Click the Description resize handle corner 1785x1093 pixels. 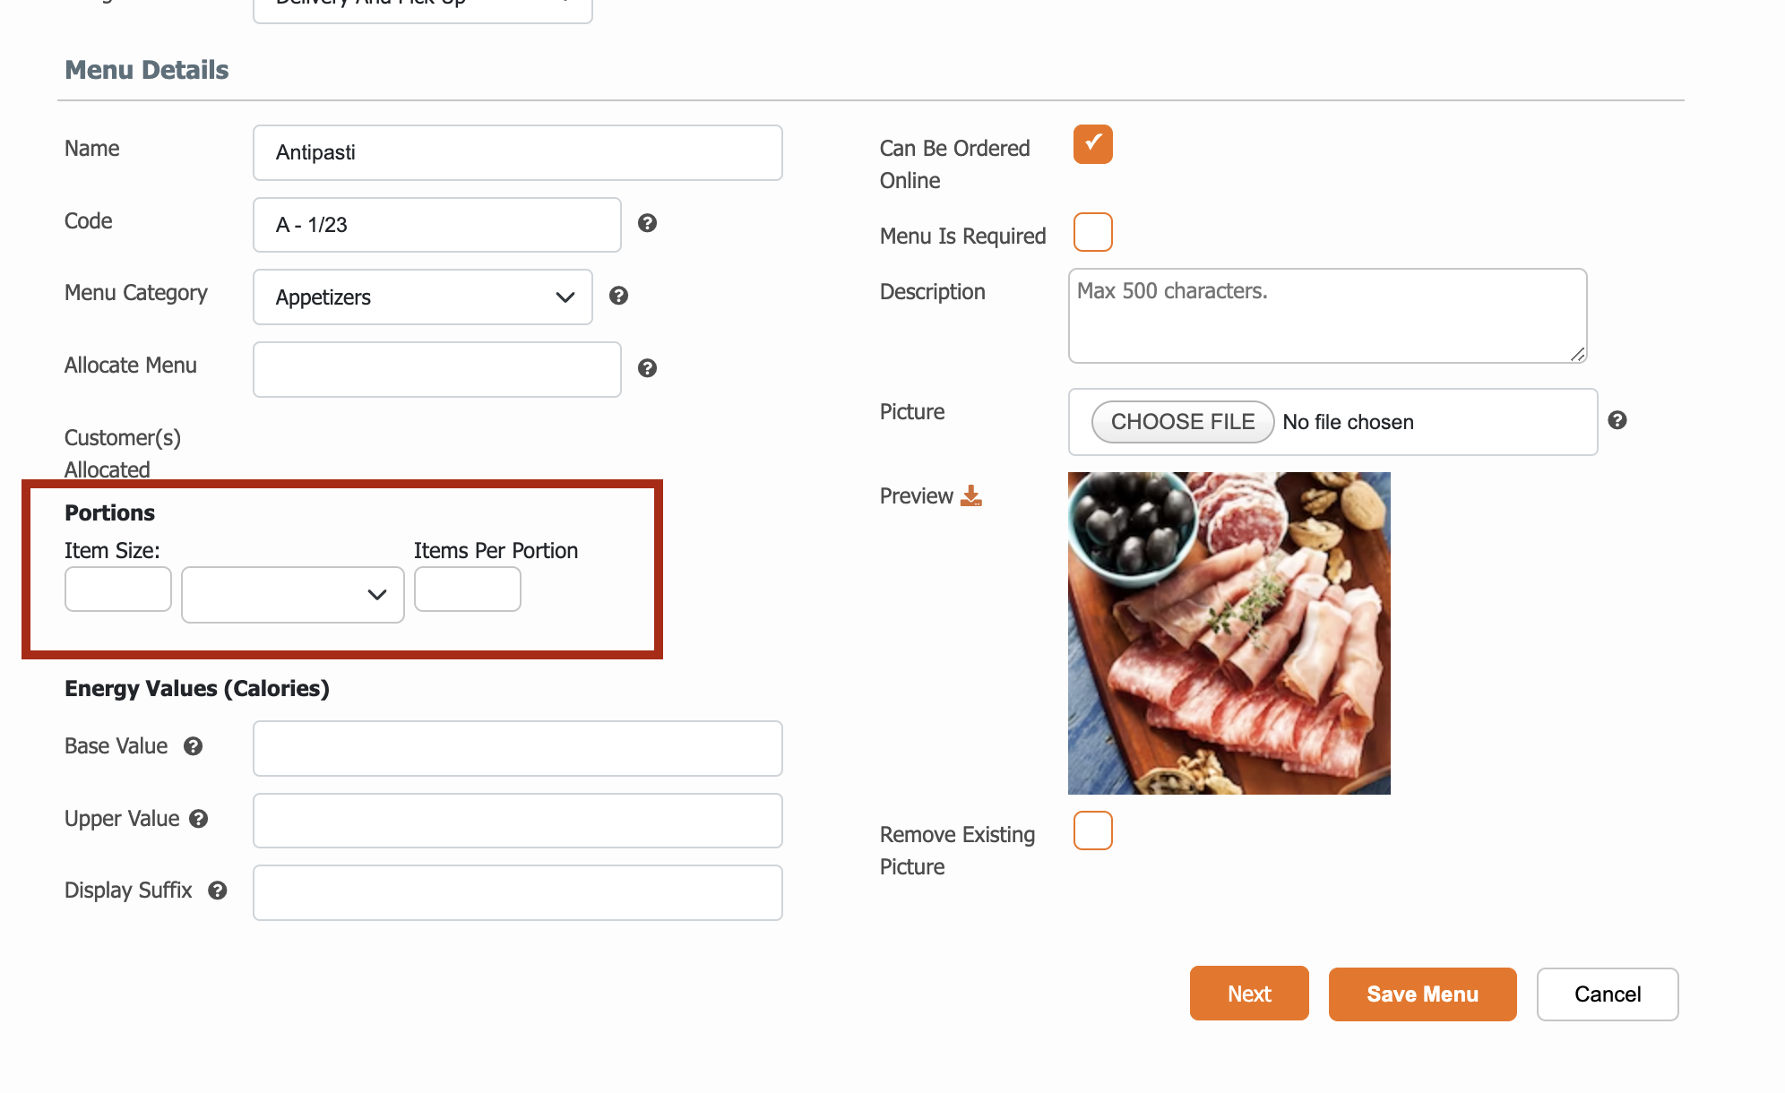pyautogui.click(x=1578, y=355)
